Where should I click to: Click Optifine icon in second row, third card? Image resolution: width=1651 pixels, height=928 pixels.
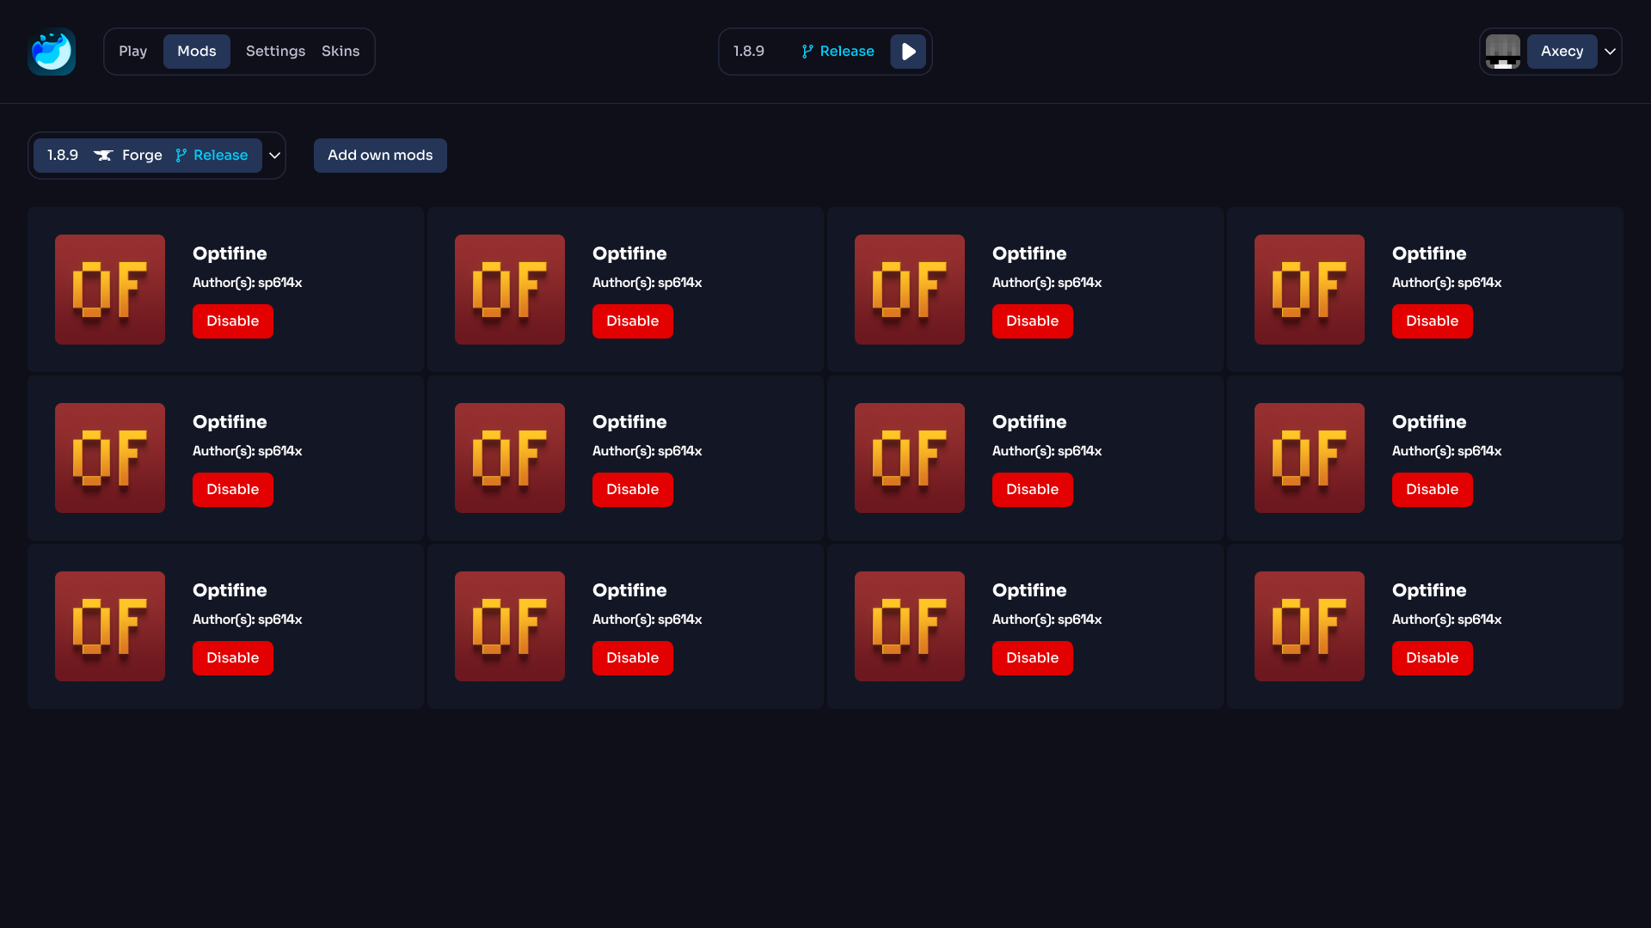coord(910,458)
